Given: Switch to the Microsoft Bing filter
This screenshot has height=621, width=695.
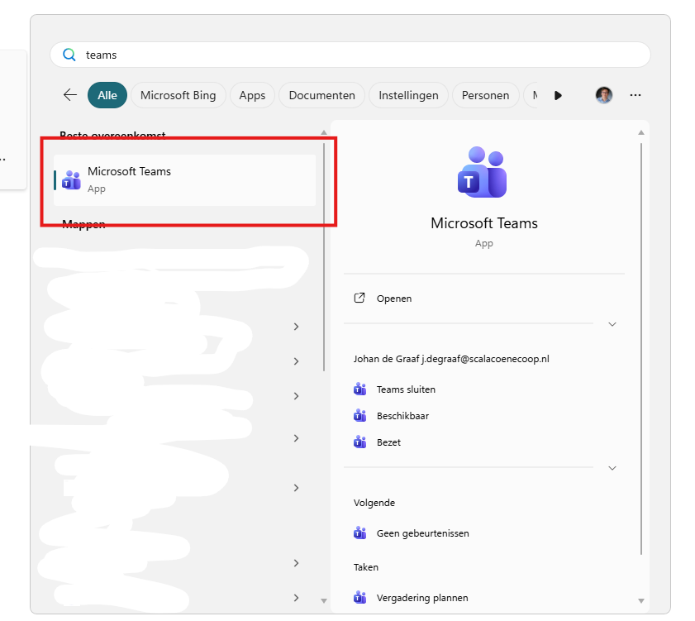Looking at the screenshot, I should [x=179, y=95].
